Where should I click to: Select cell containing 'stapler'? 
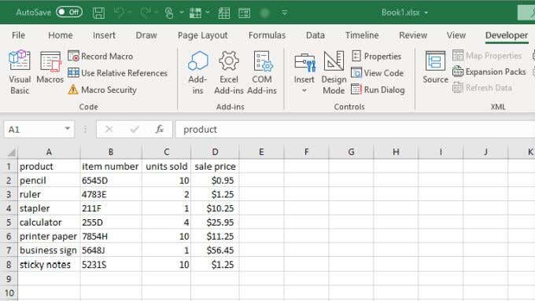[49, 208]
